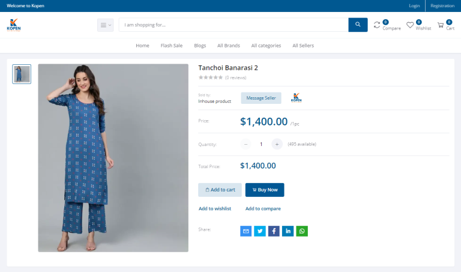Click the search magnifier button
Screen dimensions: 461x272
358,25
